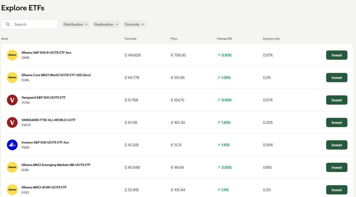Click fund size $ 41.33B
356x197 pixels.
point(131,145)
